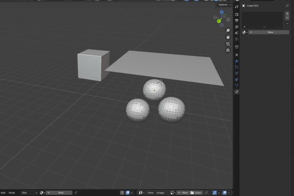Viewport: 294px width, 196px height.
Task: Open material slot specials chevron
Action: (287, 24)
